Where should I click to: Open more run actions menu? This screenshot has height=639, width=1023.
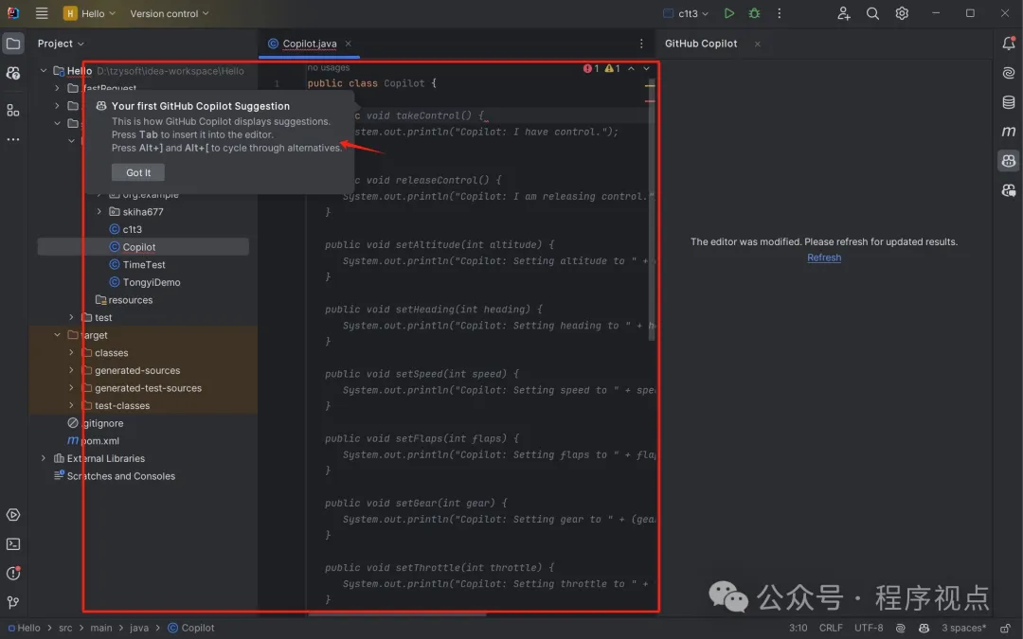click(x=779, y=13)
